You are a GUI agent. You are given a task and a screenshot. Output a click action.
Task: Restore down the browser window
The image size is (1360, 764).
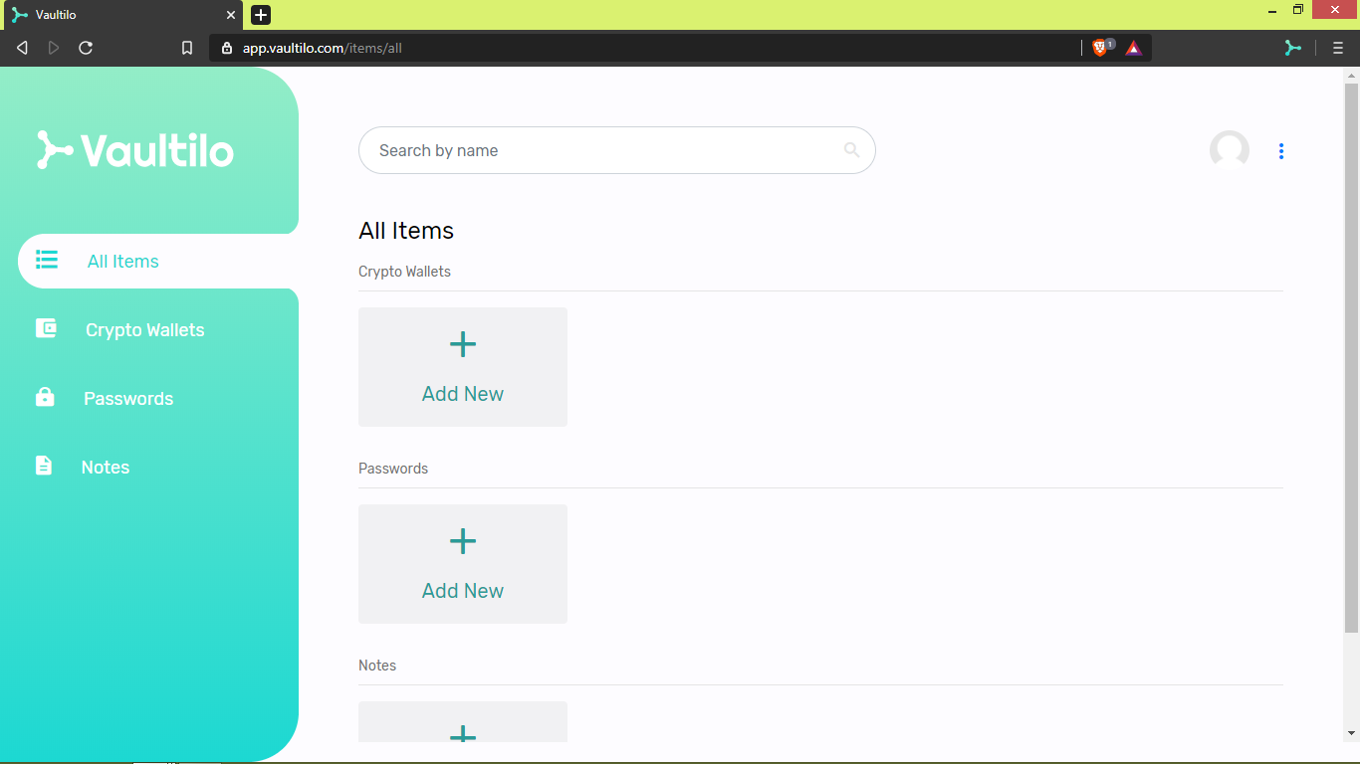click(x=1298, y=10)
